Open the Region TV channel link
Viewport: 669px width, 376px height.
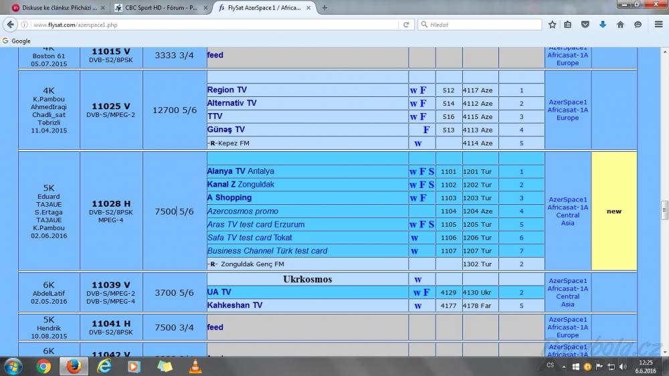[x=227, y=90]
